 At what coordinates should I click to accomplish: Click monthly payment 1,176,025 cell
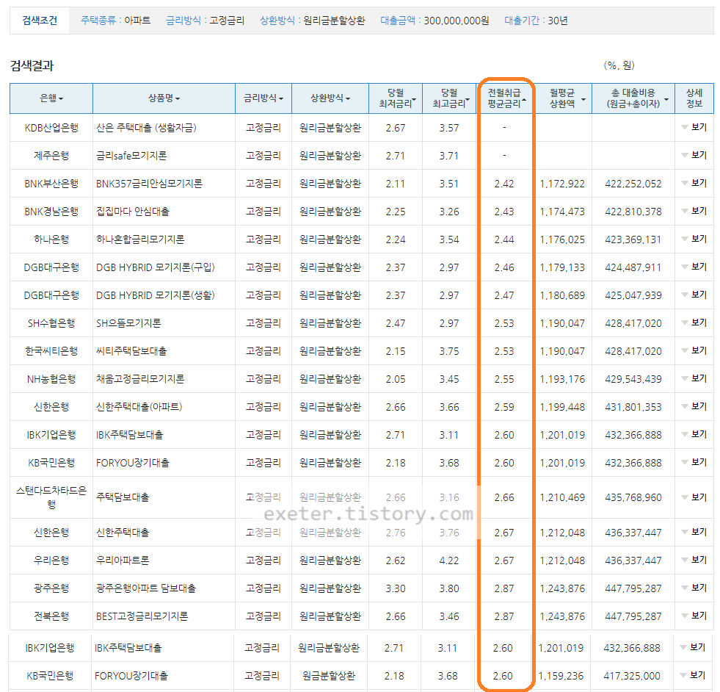click(562, 239)
